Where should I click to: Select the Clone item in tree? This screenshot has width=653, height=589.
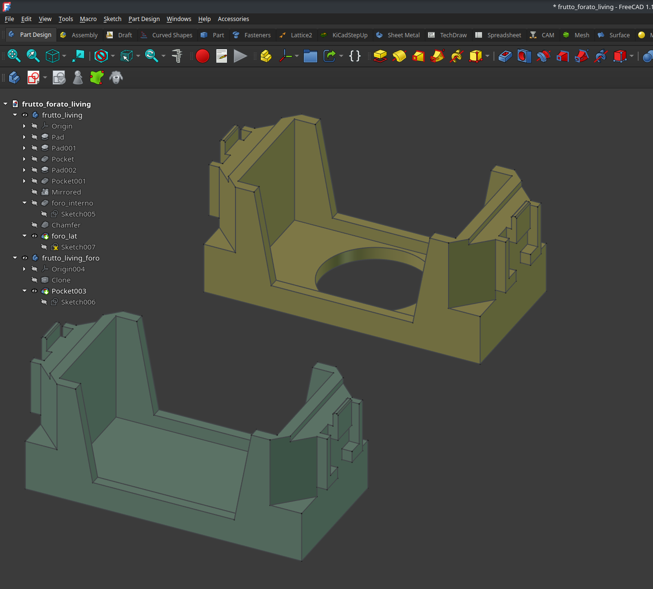[x=61, y=280]
